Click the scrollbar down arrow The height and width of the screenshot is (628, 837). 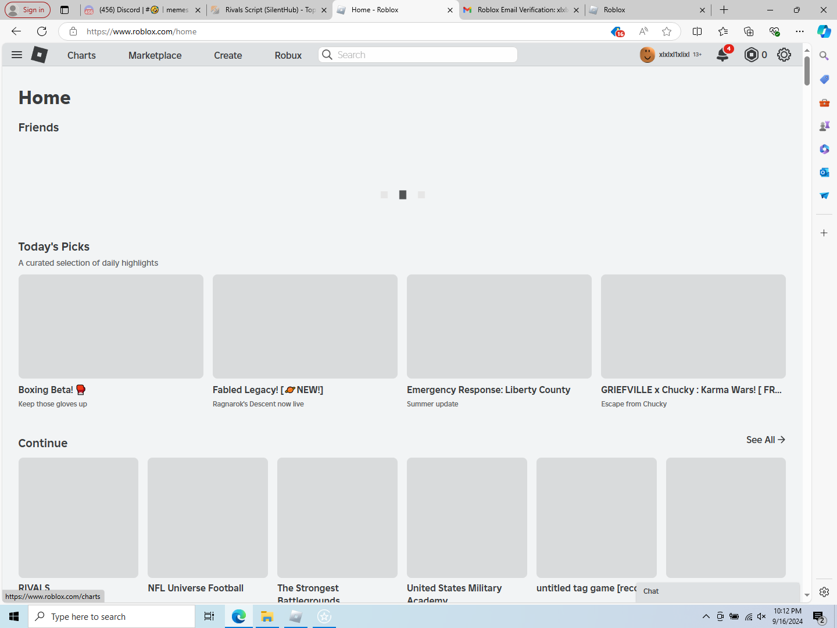coord(807,596)
